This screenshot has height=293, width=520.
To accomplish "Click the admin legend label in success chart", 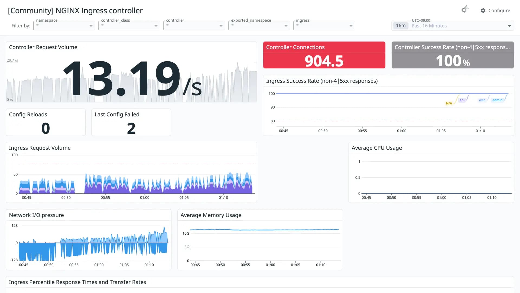I will 497,100.
